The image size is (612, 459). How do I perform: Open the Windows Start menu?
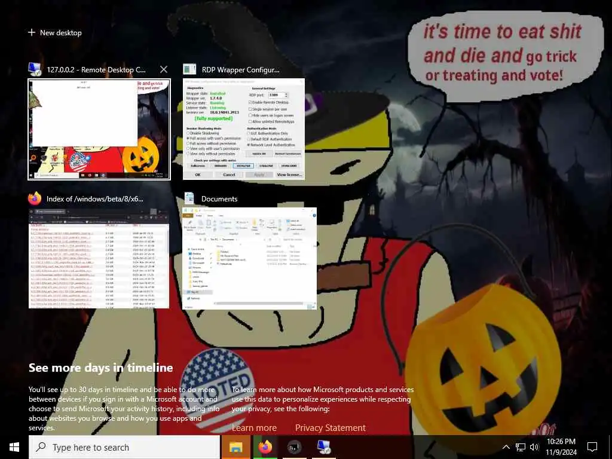click(x=14, y=447)
